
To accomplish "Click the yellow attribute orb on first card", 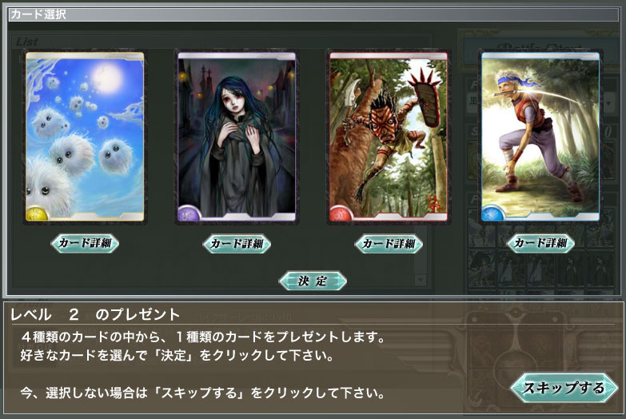I will click(37, 213).
